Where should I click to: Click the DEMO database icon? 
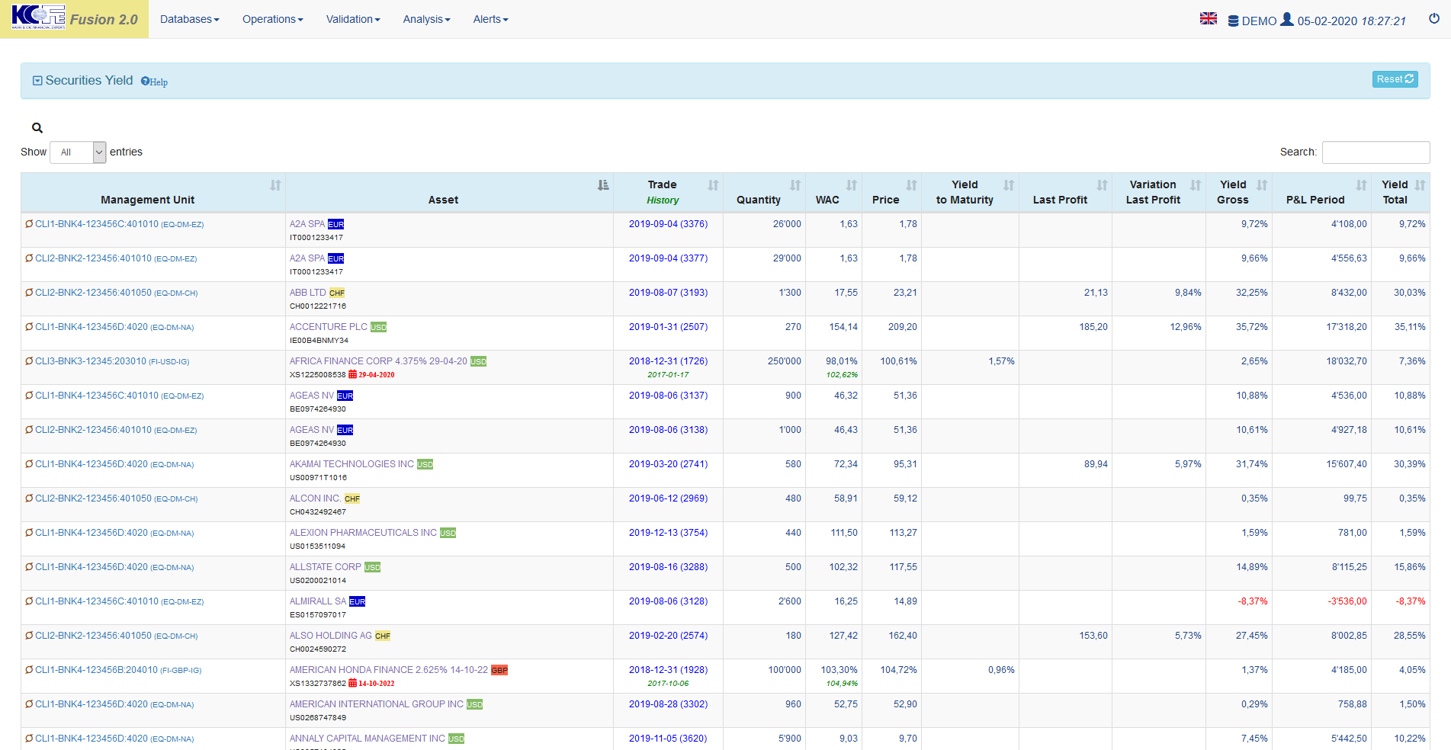coord(1233,21)
